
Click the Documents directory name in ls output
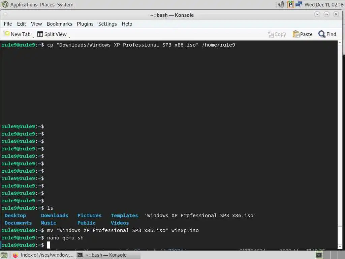(18, 223)
